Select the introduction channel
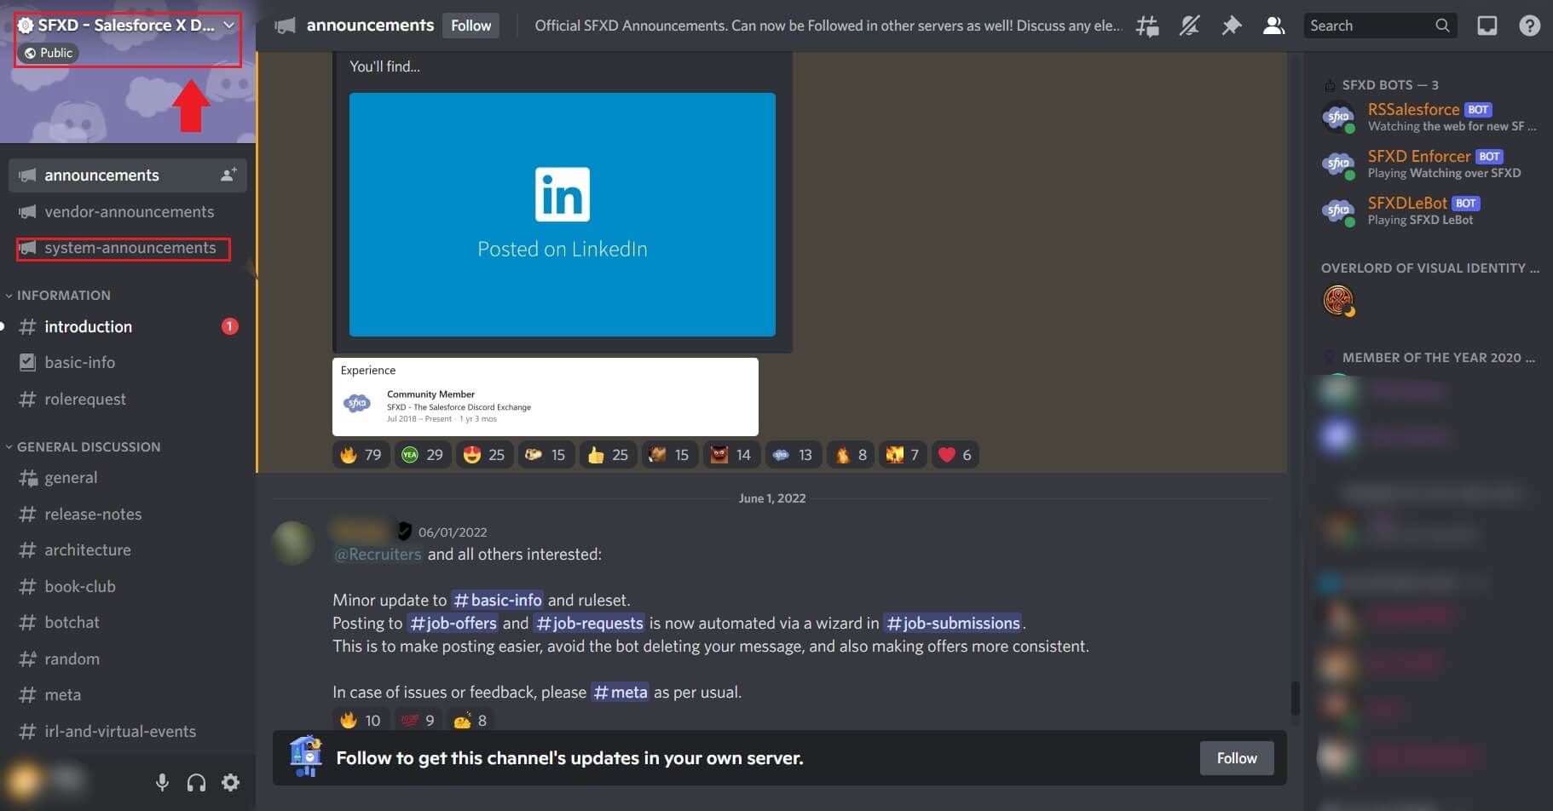The height and width of the screenshot is (811, 1553). tap(128, 326)
